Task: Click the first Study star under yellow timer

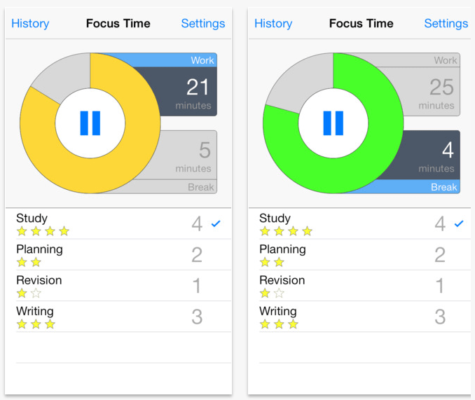Action: click(x=22, y=231)
